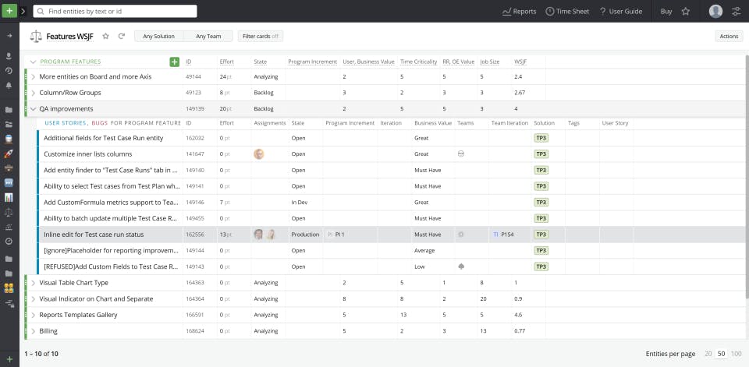The height and width of the screenshot is (367, 749).
Task: Open the Any Solution filter dropdown
Action: click(158, 37)
